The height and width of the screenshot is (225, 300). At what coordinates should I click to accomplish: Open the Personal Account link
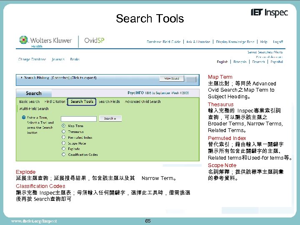[x=269, y=57]
